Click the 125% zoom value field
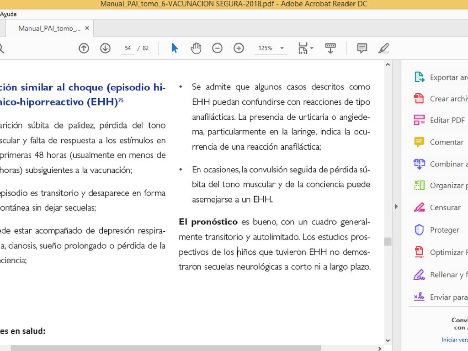 (x=266, y=48)
